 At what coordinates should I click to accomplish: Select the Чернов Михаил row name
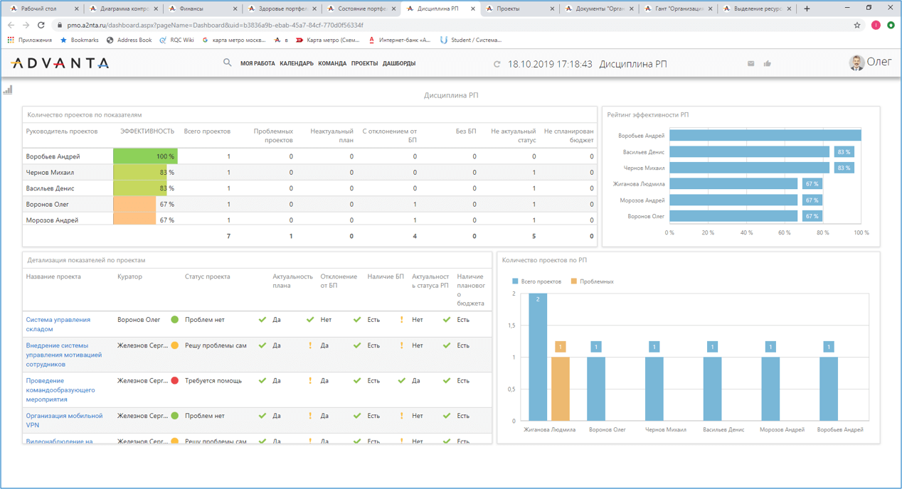point(50,172)
